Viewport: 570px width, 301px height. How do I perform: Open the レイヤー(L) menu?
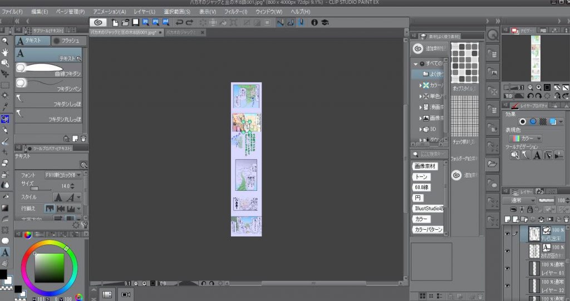tap(144, 12)
